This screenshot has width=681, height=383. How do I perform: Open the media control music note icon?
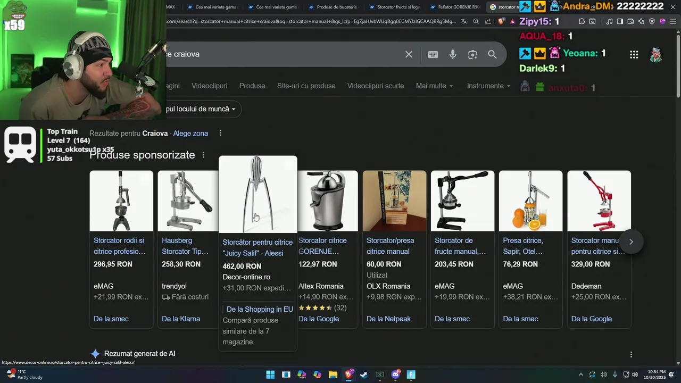coord(610,21)
